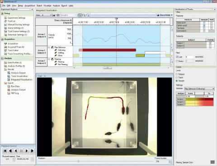Image resolution: width=217 pixels, height=166 pixels.
Task: Open the Play Behavior (Following) variable dropdown
Action: click(x=199, y=89)
